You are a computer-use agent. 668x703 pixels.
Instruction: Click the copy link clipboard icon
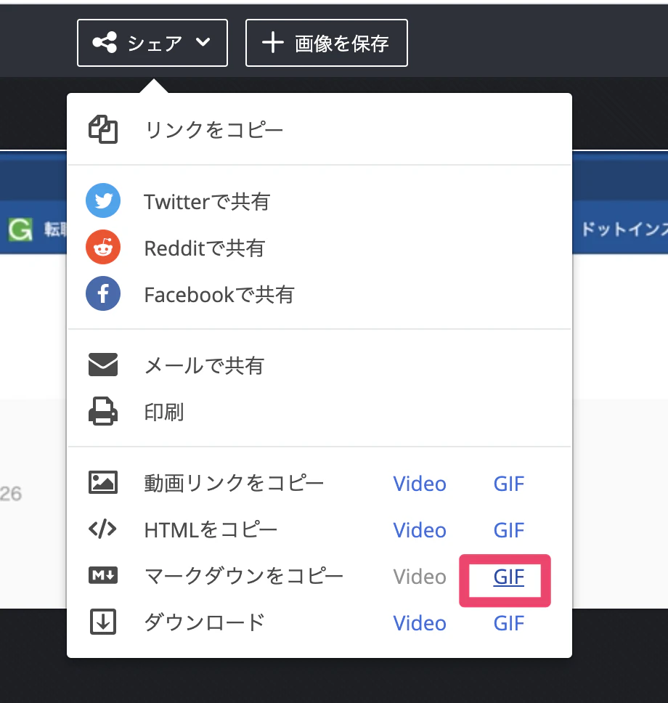(103, 129)
